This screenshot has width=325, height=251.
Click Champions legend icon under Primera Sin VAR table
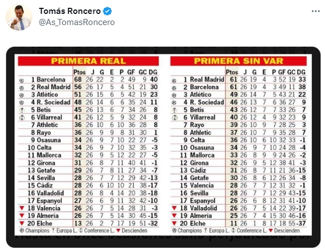pyautogui.click(x=174, y=230)
